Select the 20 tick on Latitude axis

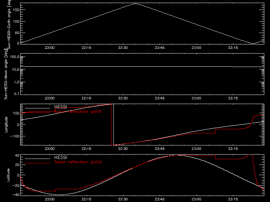[x=17, y=165]
